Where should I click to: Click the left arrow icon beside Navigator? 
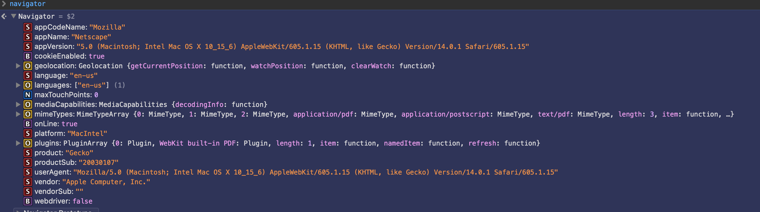[x=4, y=16]
